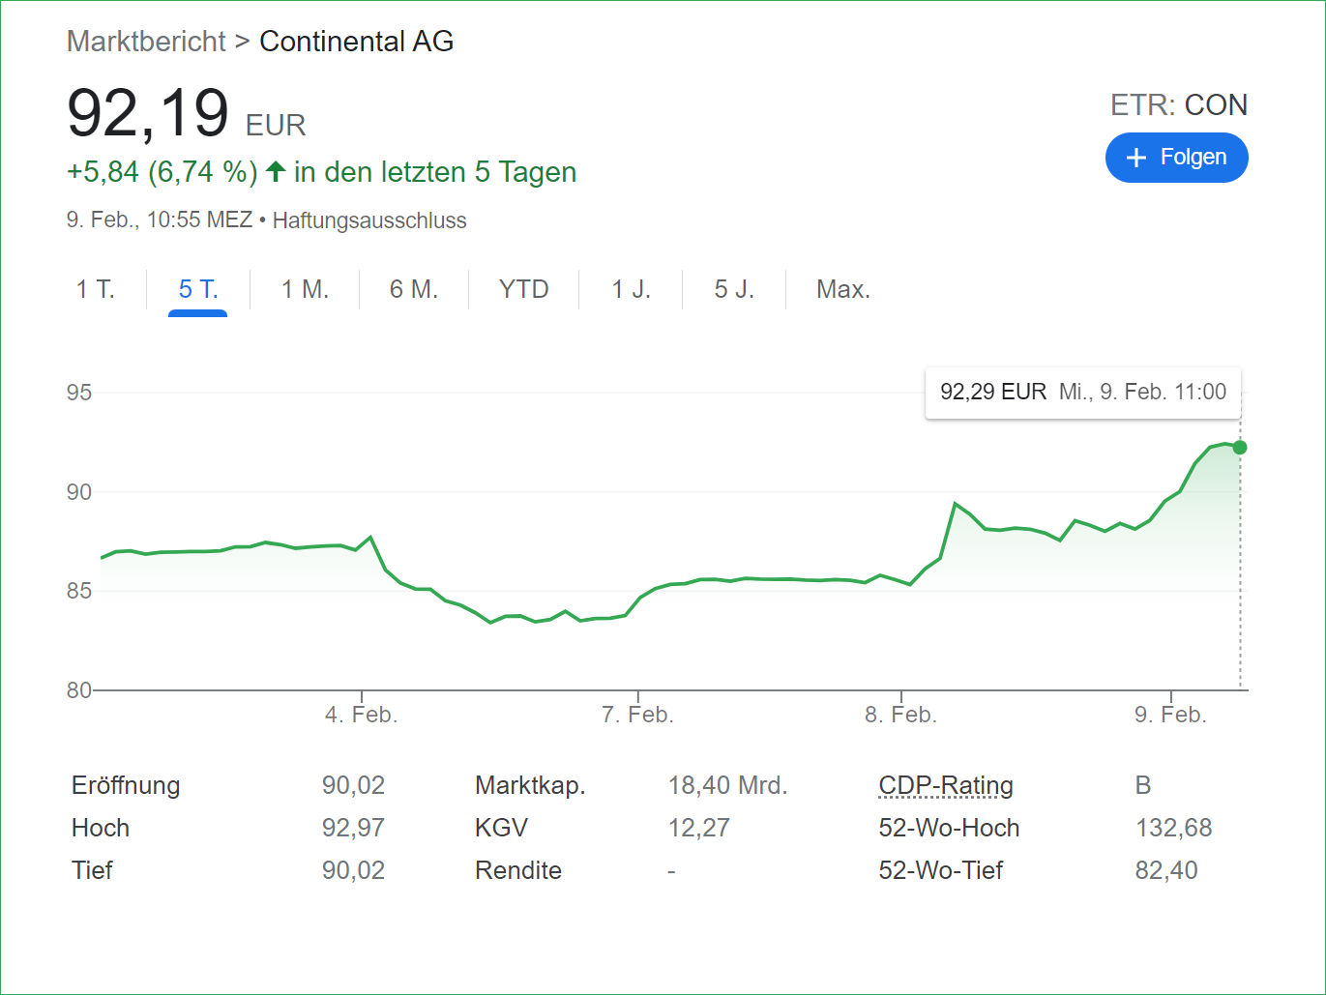The height and width of the screenshot is (995, 1326).
Task: Click the Hoch value 92,97
Action: (353, 828)
